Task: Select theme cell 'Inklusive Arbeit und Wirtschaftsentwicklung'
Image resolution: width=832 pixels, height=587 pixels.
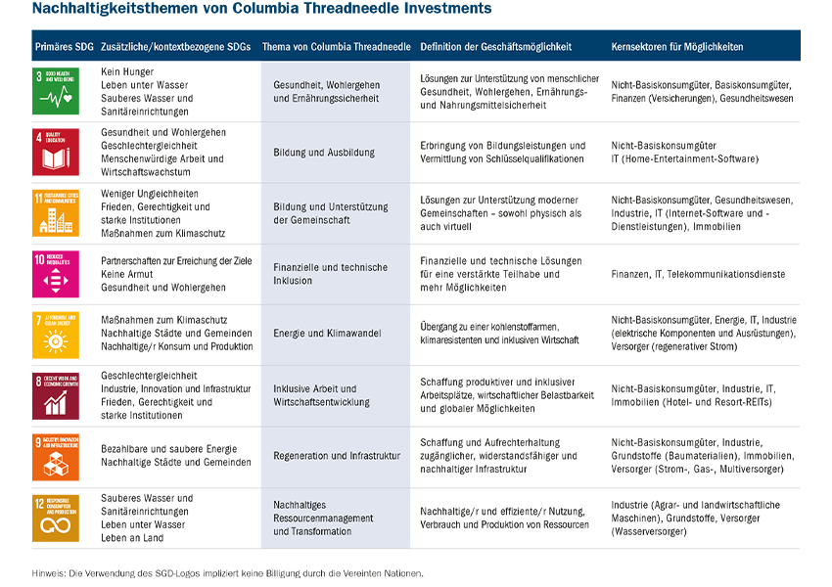Action: pyautogui.click(x=322, y=395)
